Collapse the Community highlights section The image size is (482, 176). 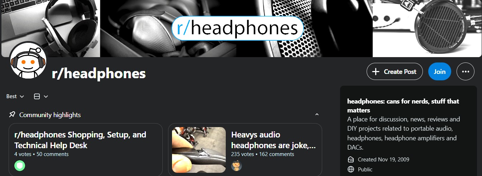[x=317, y=115]
